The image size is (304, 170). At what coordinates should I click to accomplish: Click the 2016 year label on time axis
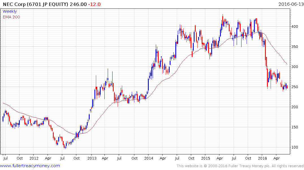262,158
